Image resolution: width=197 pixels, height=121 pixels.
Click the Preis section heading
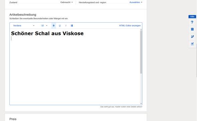click(13, 119)
